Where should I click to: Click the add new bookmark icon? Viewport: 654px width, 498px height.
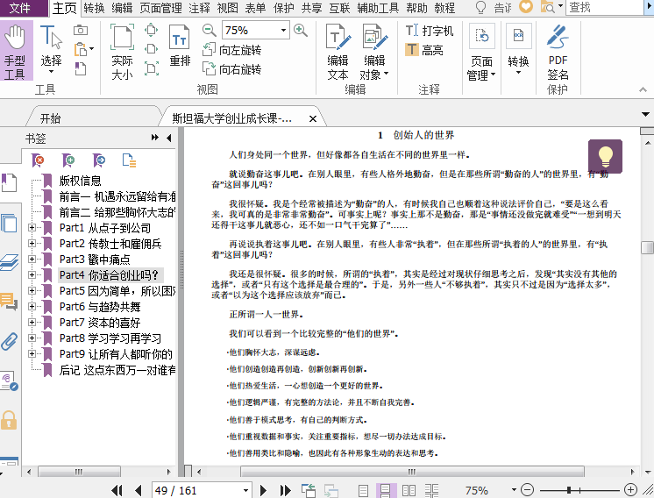pyautogui.click(x=68, y=160)
